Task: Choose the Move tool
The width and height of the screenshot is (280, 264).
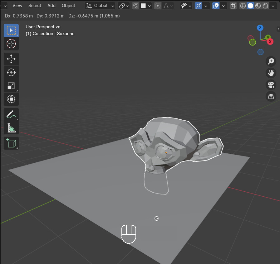Action: 11,59
